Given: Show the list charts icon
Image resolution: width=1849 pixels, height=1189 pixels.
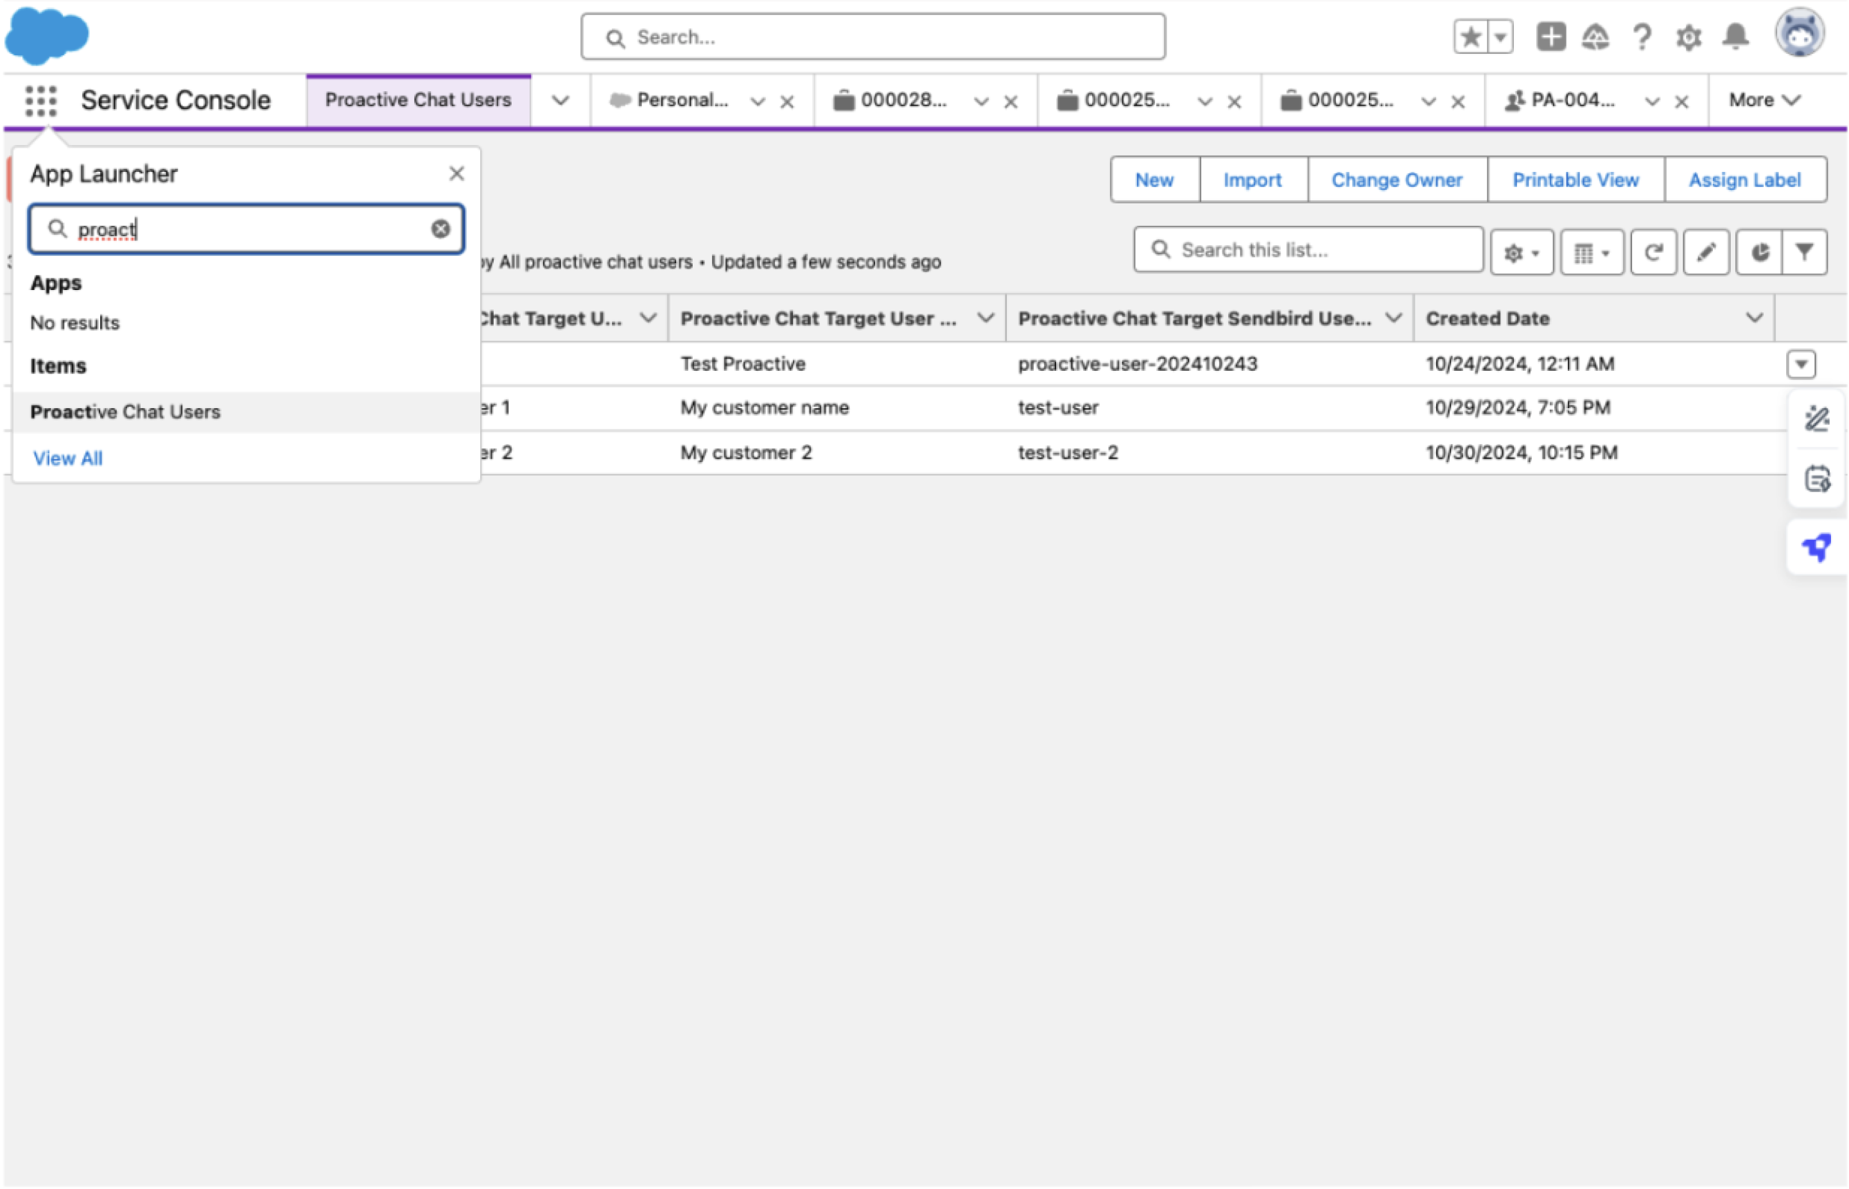Looking at the screenshot, I should pos(1758,252).
